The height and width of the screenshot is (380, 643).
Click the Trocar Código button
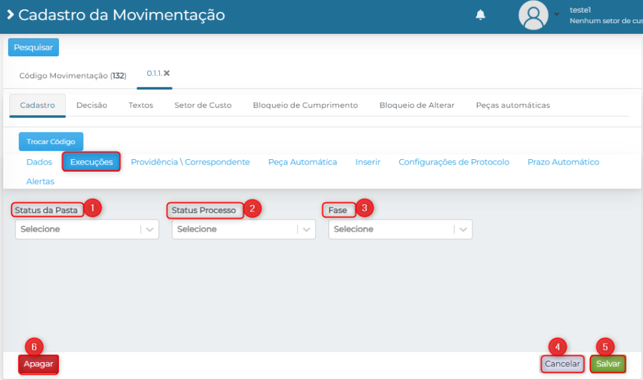pyautogui.click(x=51, y=141)
